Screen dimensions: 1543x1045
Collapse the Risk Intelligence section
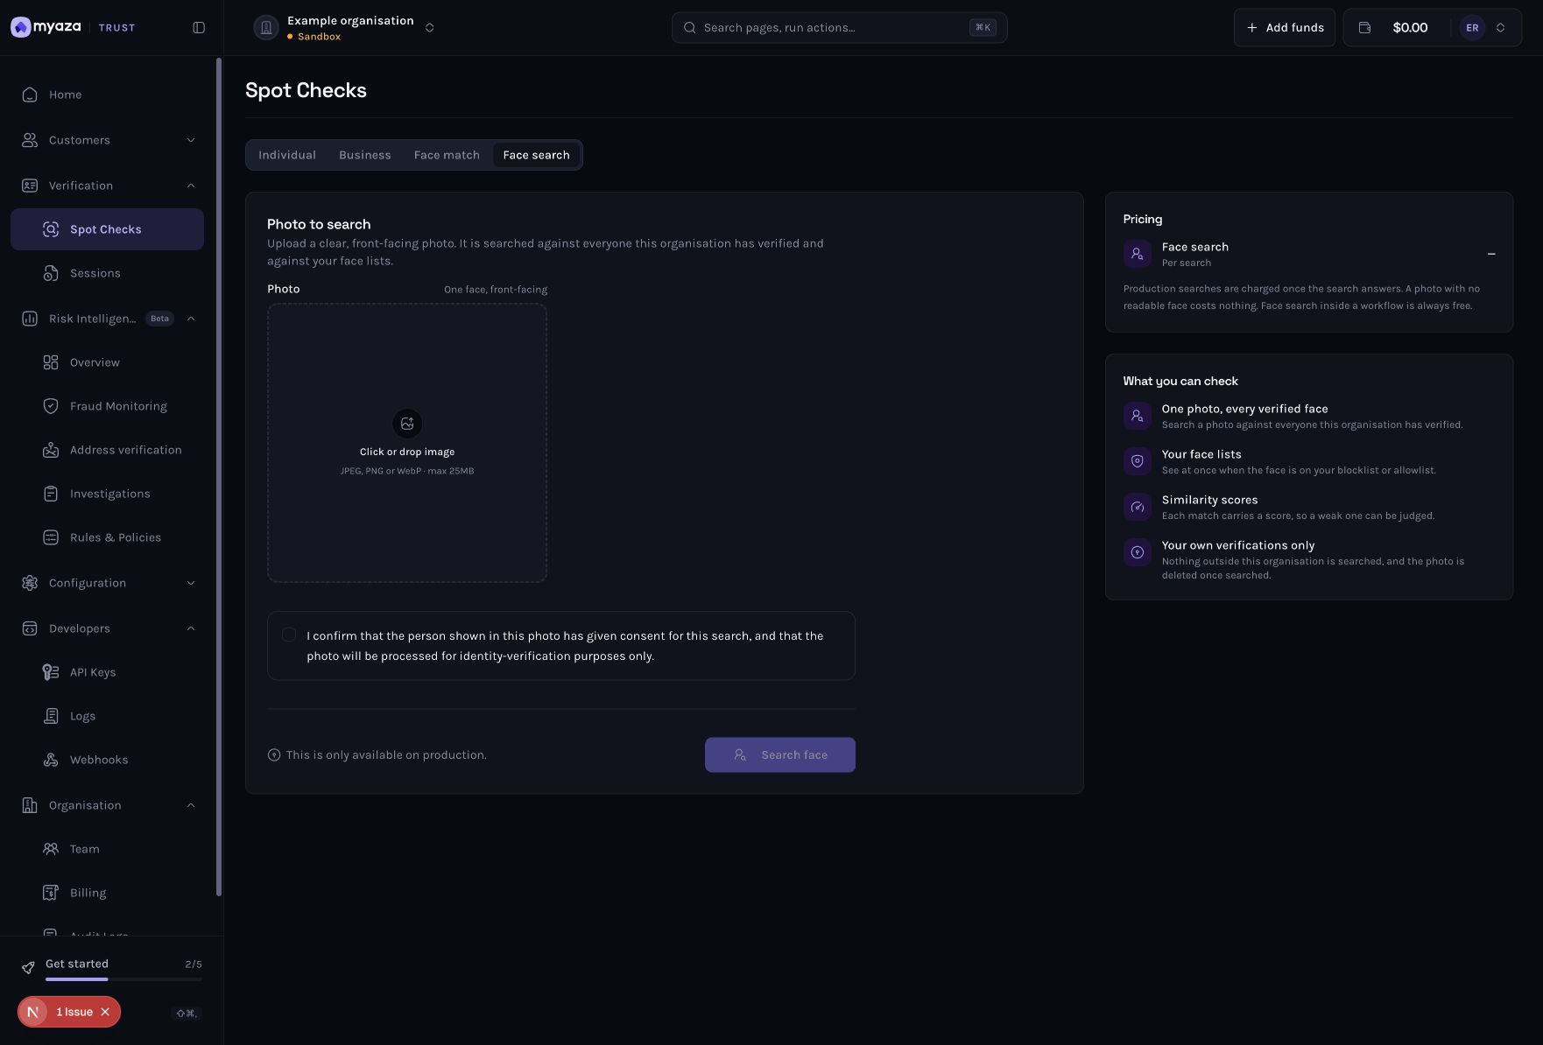coord(191,319)
